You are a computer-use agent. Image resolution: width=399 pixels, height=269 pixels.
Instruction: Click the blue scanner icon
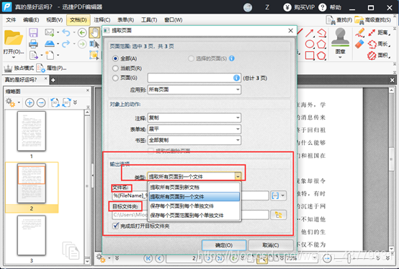click(x=50, y=44)
